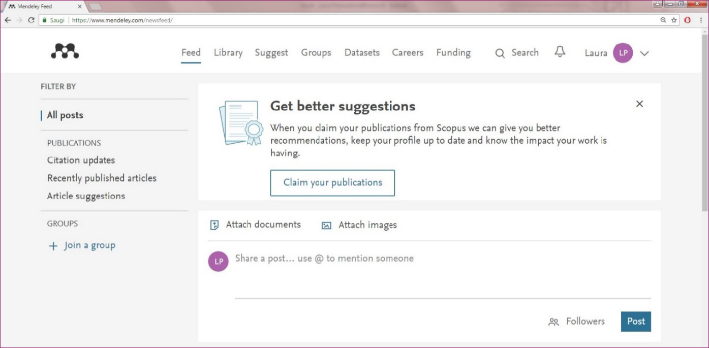The width and height of the screenshot is (709, 348).
Task: Click the Opera extension icon in toolbar
Action: [687, 20]
